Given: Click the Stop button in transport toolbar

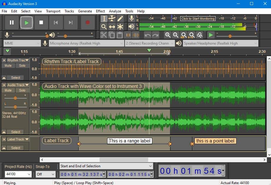Looking at the screenshot, I should point(41,22).
